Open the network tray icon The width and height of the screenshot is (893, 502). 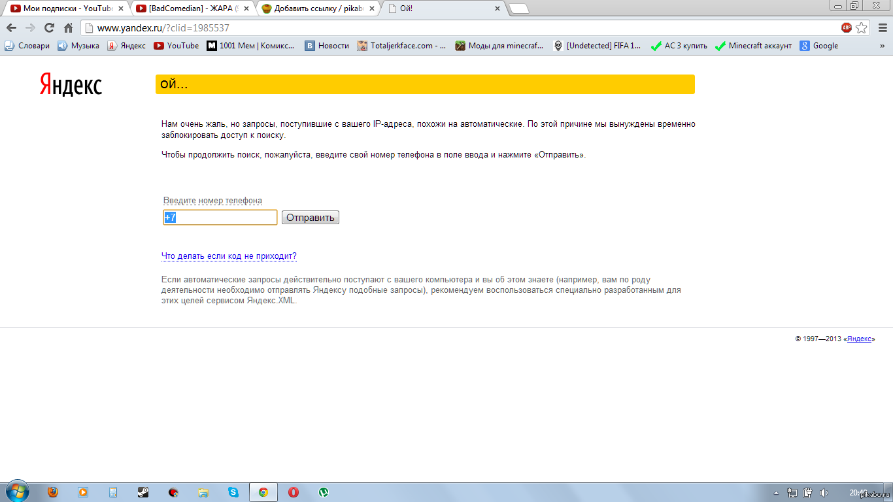[x=792, y=493]
